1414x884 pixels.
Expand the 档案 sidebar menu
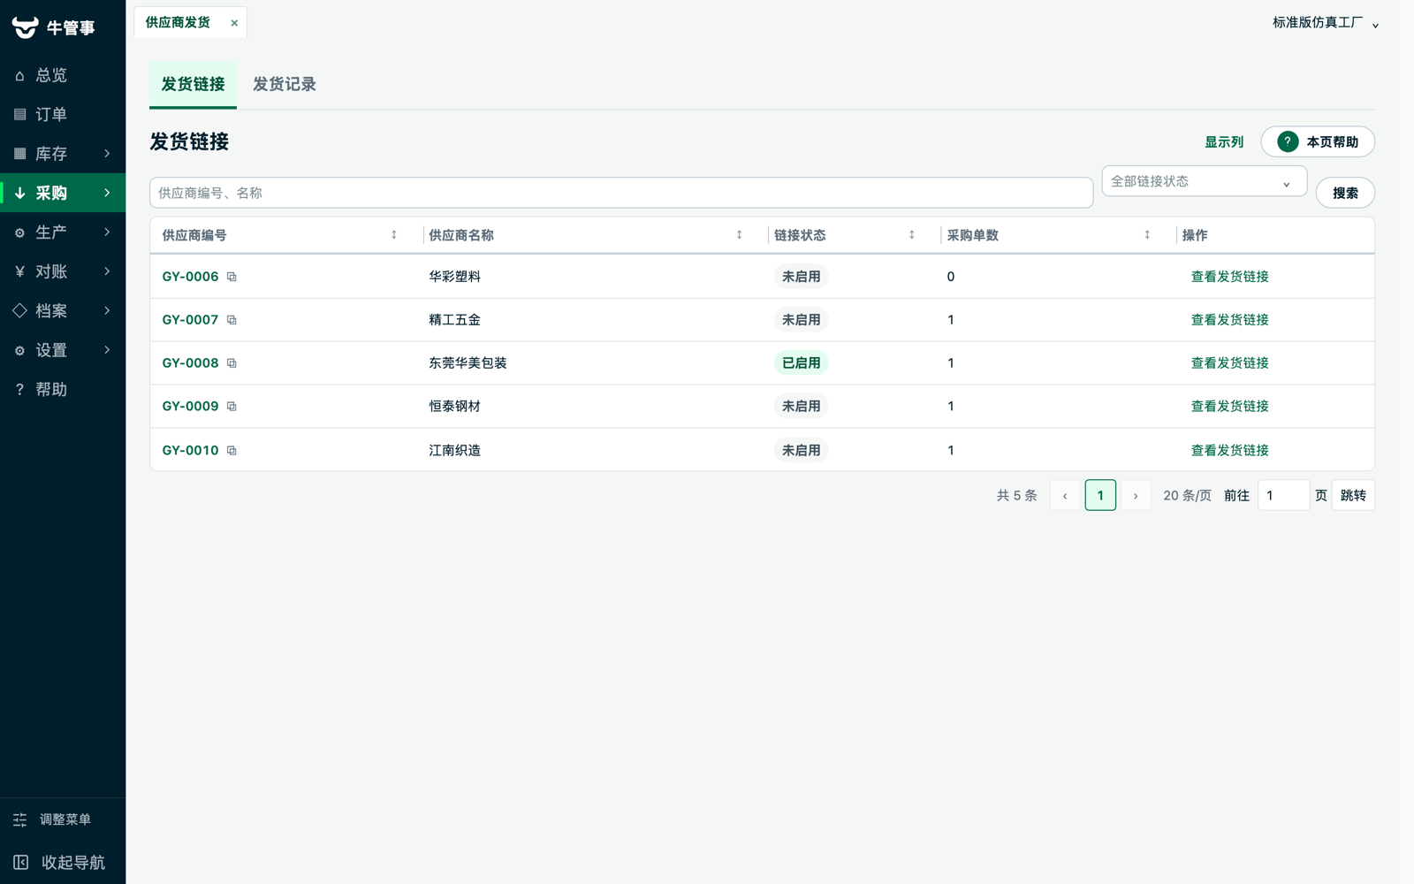click(x=63, y=311)
